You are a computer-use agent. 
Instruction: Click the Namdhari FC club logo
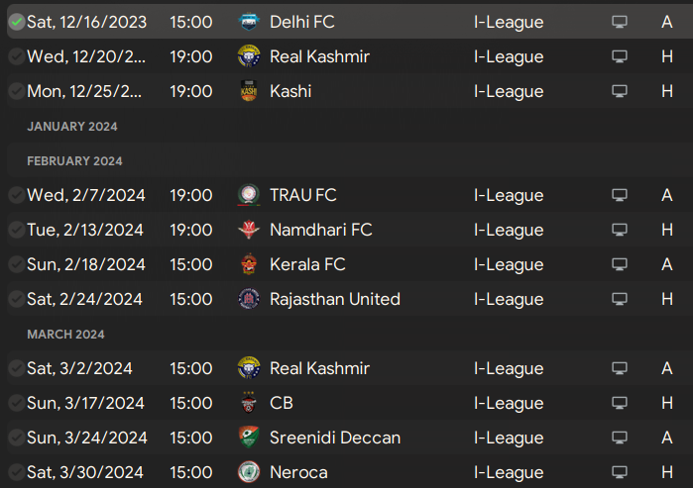pos(249,230)
